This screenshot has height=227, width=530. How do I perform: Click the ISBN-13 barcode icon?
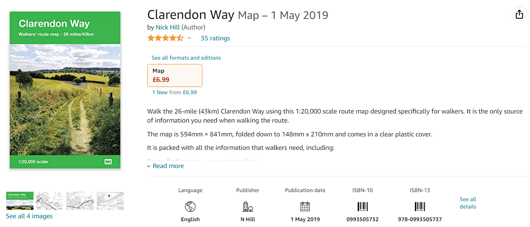click(x=420, y=207)
